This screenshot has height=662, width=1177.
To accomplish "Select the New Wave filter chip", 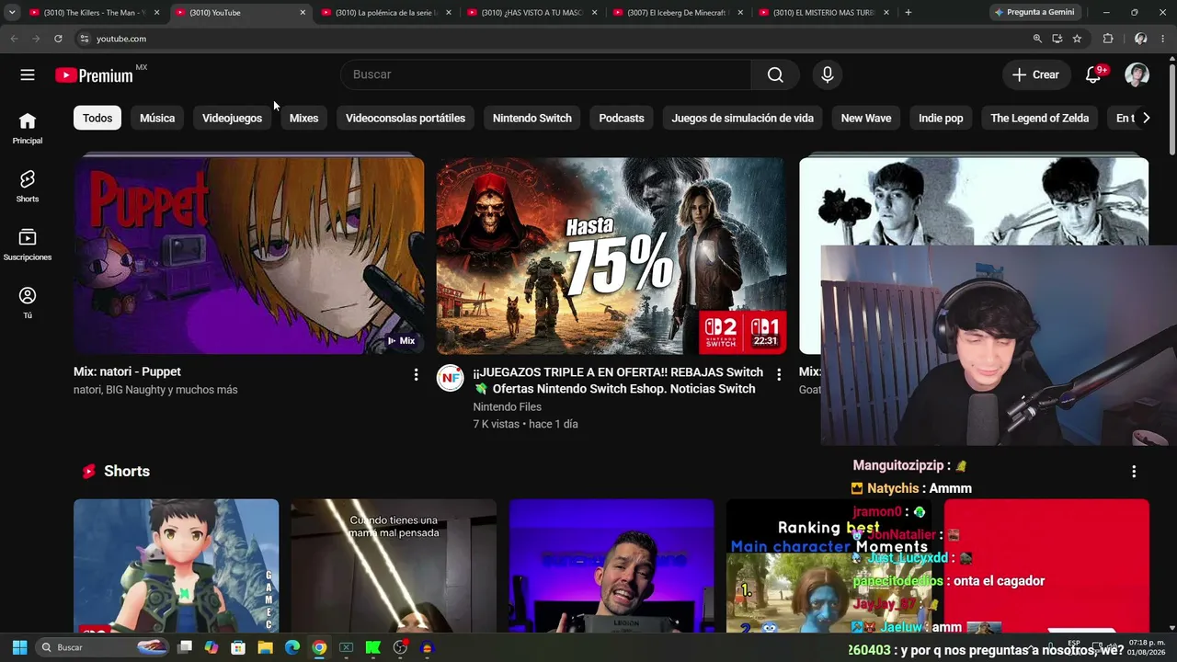I will (x=866, y=118).
